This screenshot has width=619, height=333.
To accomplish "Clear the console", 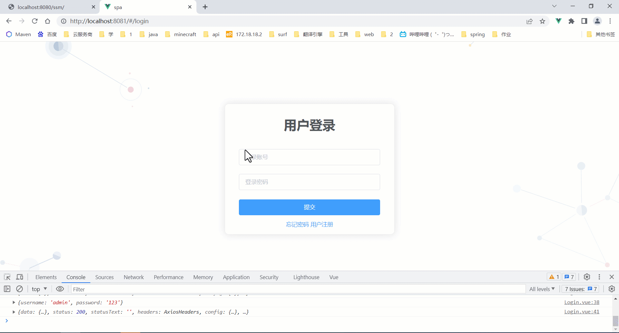I will [20, 289].
